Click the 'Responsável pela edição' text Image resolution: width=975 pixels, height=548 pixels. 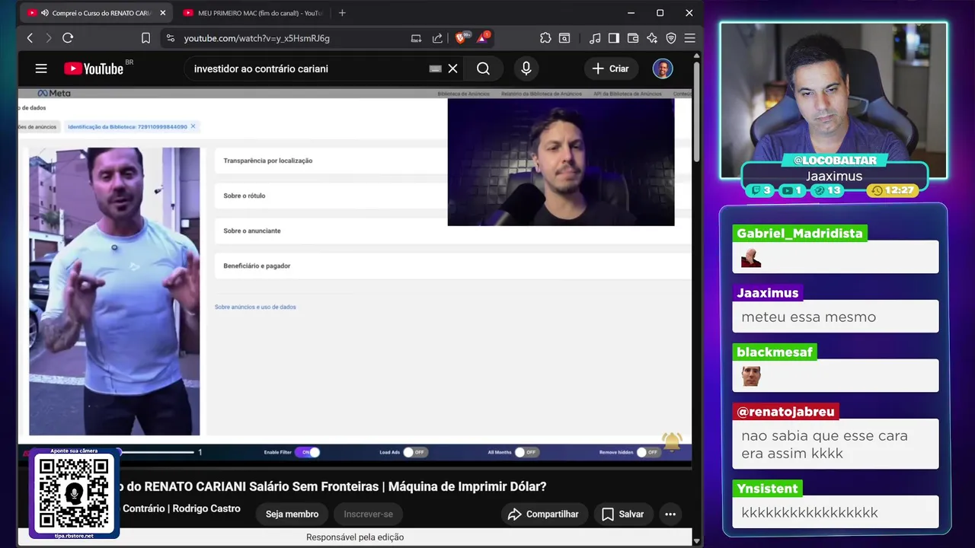(x=355, y=537)
